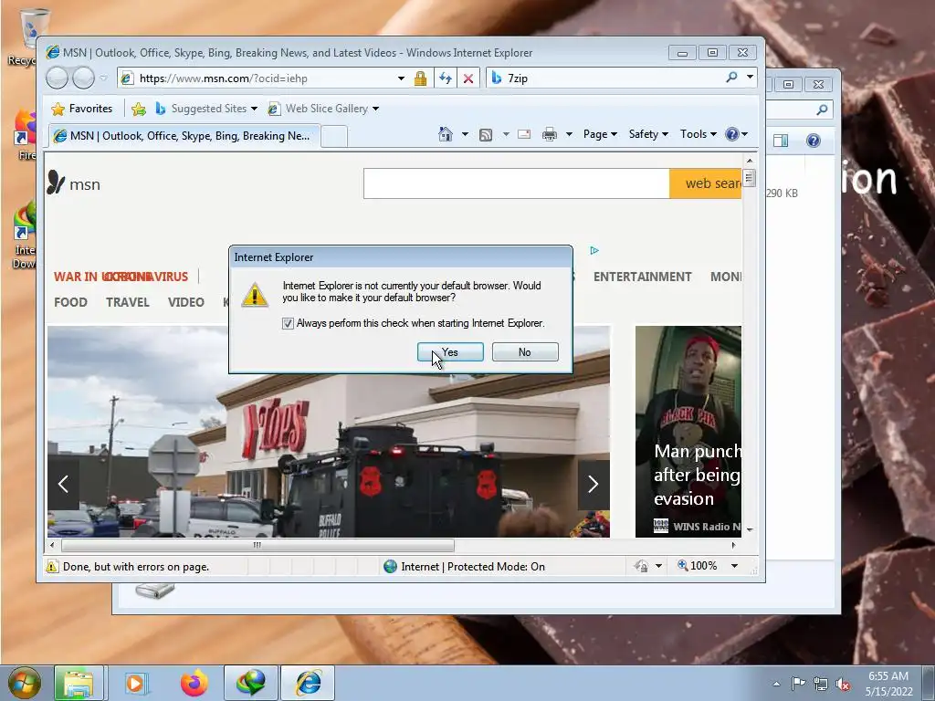Open the Safety menu
Image resolution: width=935 pixels, height=701 pixels.
click(648, 134)
